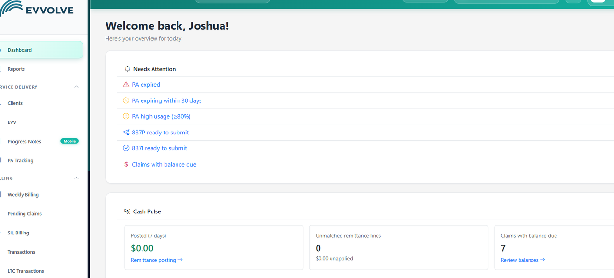This screenshot has height=278, width=614.
Task: Follow the Review balances link
Action: (523, 260)
